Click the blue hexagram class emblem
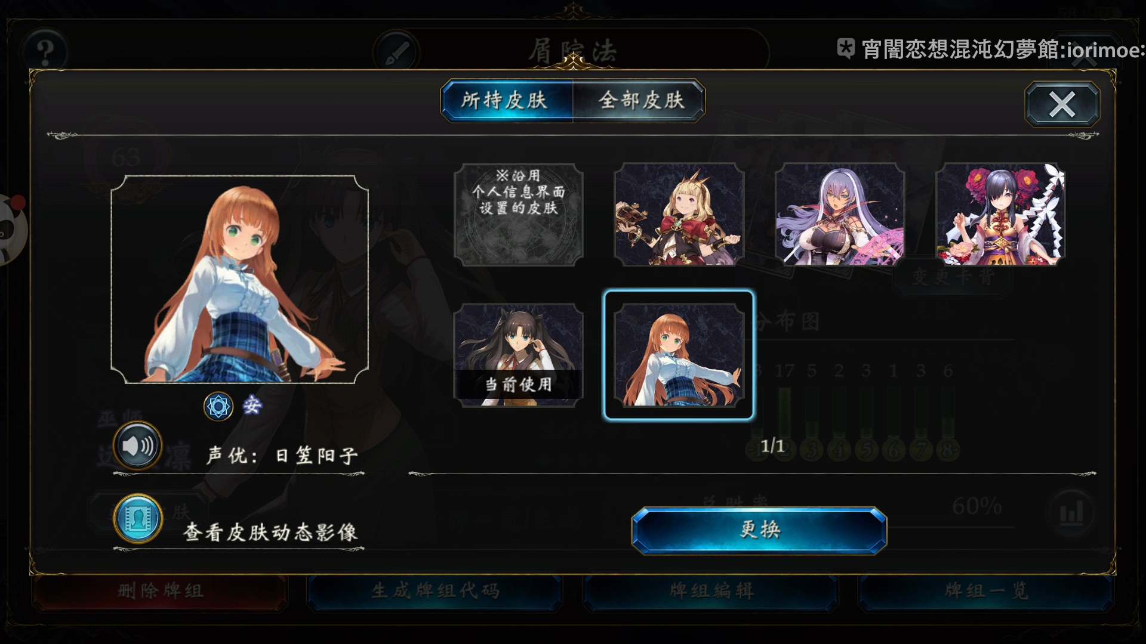The width and height of the screenshot is (1146, 644). point(218,407)
